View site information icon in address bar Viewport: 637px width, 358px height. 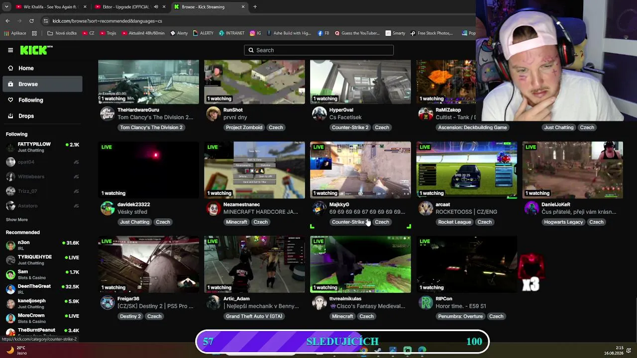coord(46,21)
